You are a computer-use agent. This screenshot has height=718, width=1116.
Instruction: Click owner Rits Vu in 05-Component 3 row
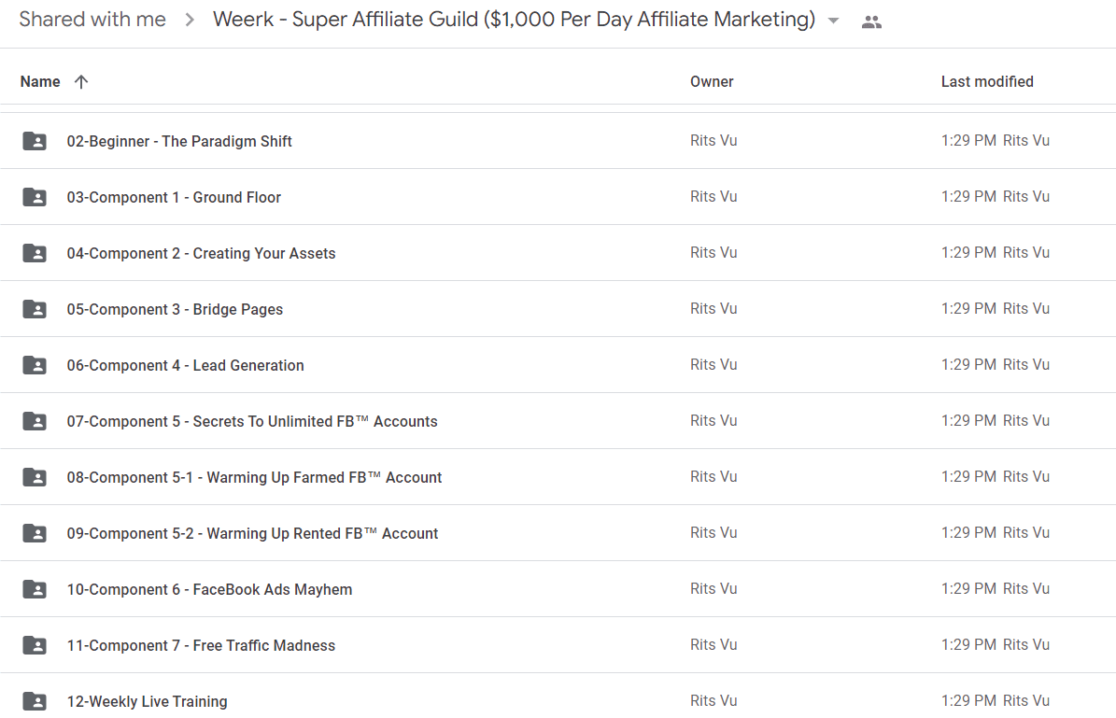tap(713, 309)
